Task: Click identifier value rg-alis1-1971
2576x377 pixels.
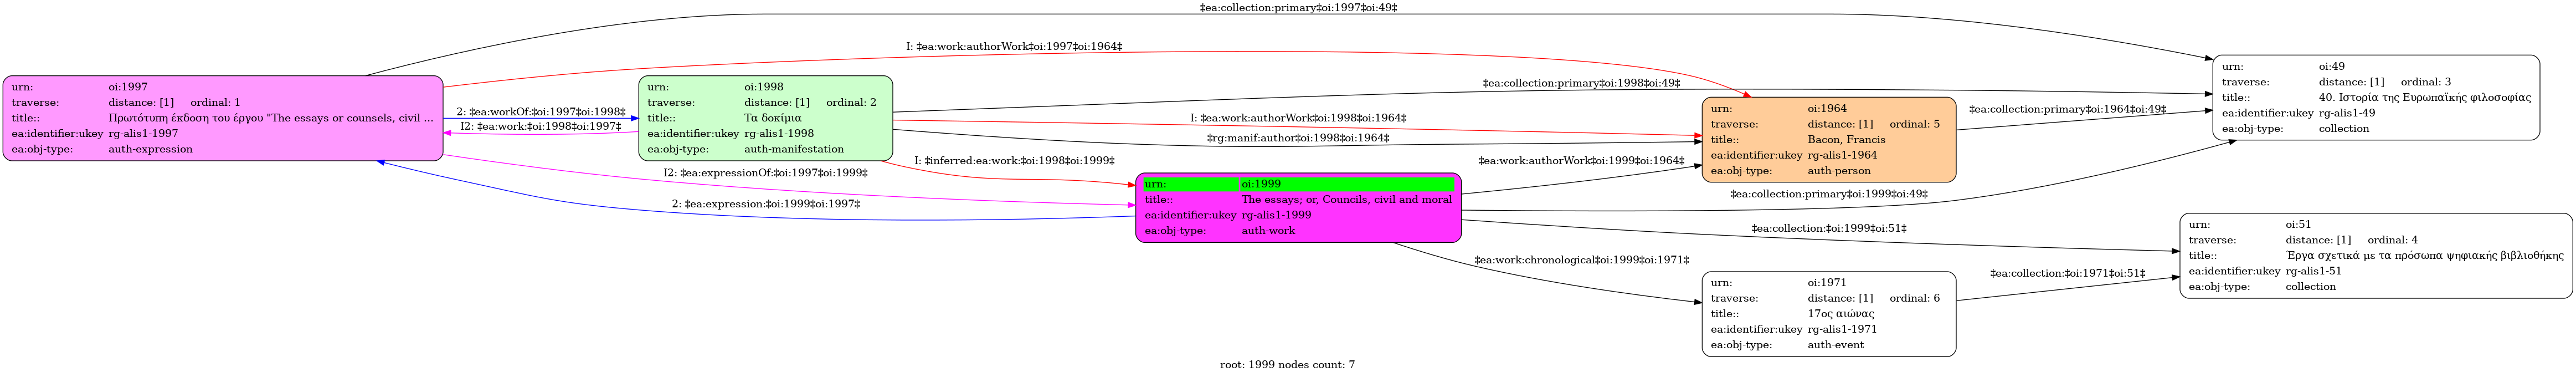Action: coord(1842,329)
